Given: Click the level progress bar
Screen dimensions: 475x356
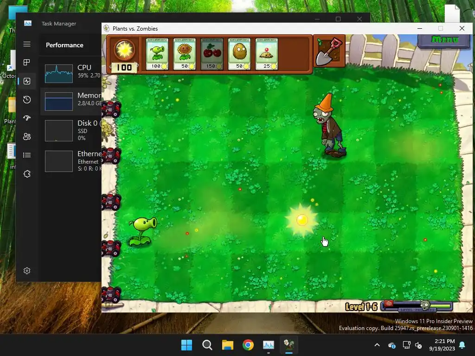Looking at the screenshot, I should click(x=417, y=306).
